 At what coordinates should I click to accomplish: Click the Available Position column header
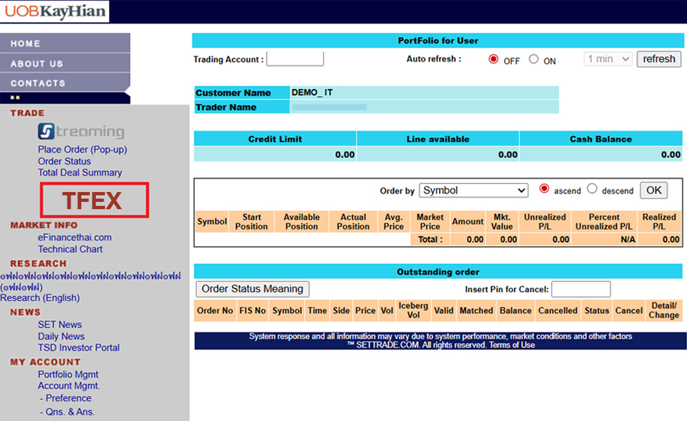point(301,222)
